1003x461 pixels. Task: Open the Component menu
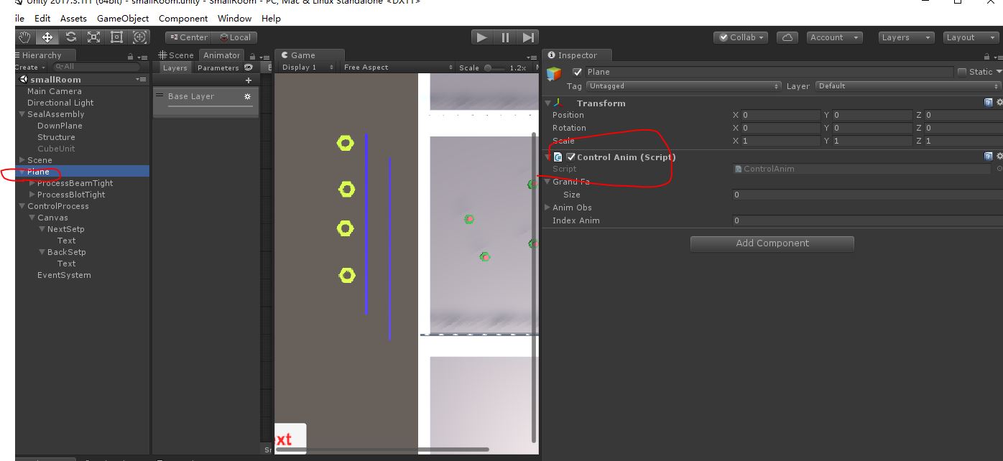pyautogui.click(x=183, y=18)
